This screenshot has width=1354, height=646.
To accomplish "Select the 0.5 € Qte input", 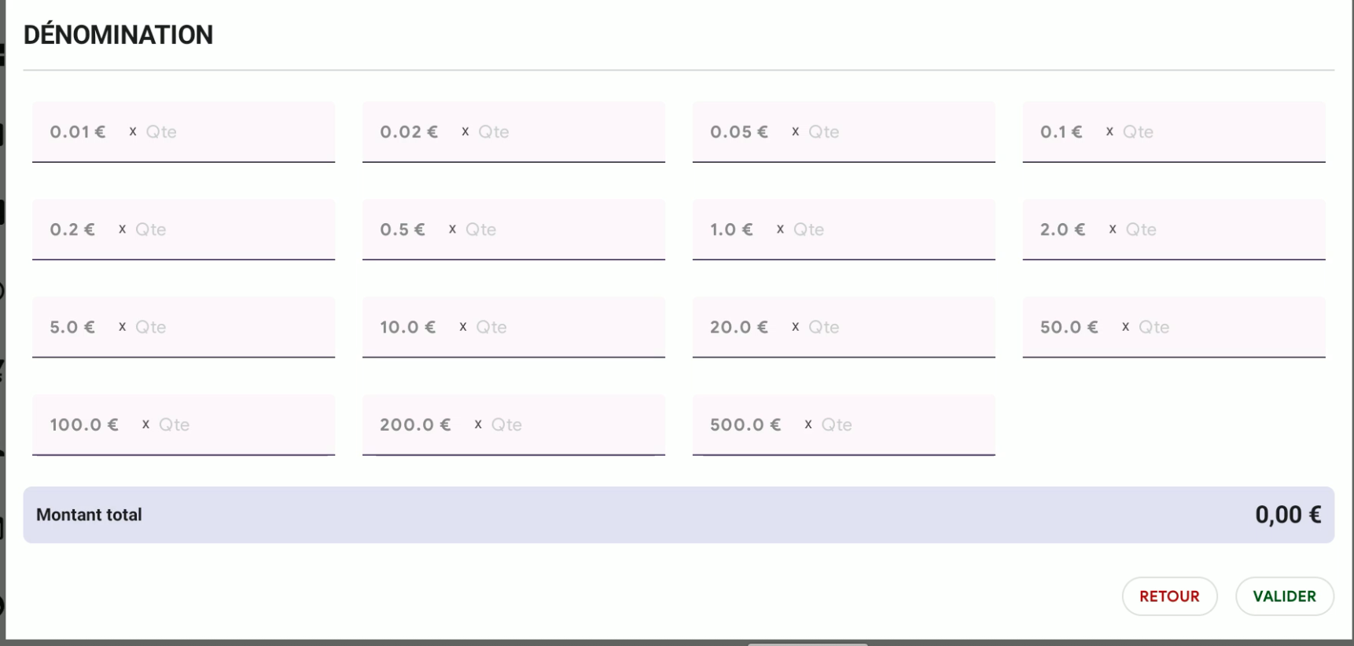I will click(558, 229).
